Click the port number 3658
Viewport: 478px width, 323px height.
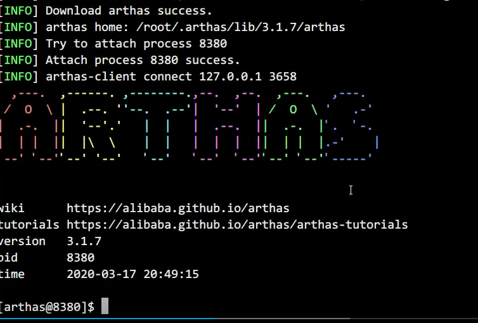coord(283,77)
